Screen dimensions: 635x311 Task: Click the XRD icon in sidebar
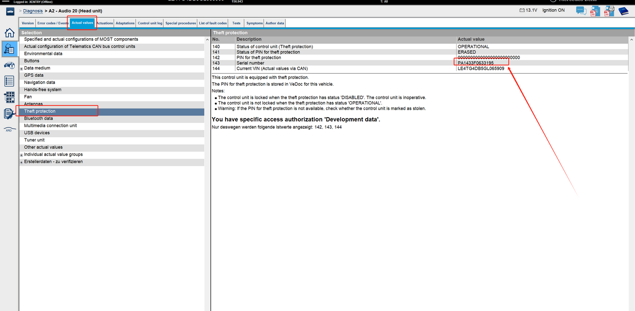(8, 130)
